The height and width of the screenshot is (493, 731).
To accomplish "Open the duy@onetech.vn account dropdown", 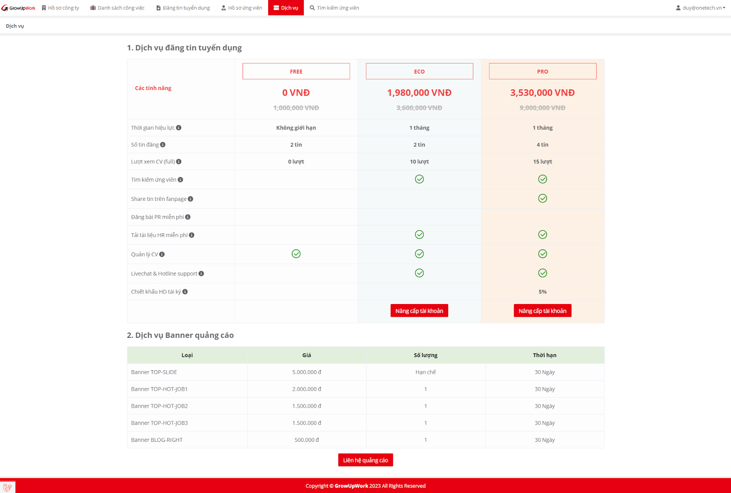I will click(701, 8).
